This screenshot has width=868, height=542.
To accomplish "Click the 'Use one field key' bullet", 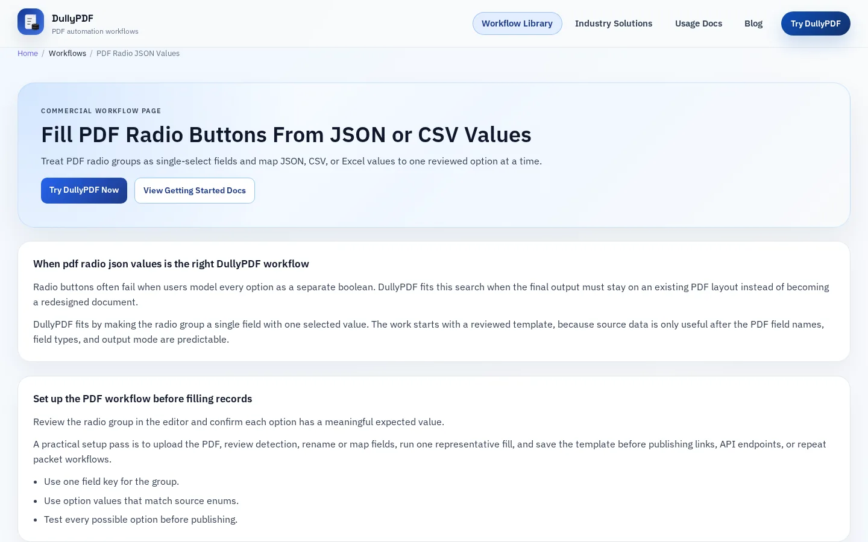I will [112, 482].
